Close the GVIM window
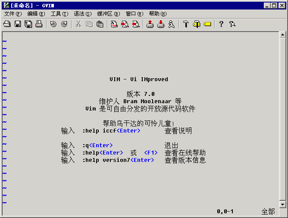This screenshot has height=218, width=288. point(282,6)
